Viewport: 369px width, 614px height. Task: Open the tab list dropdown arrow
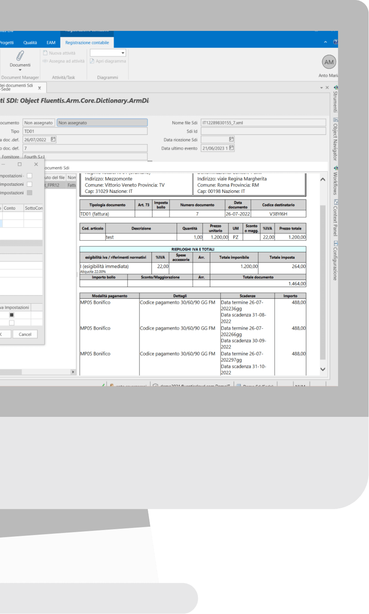321,88
